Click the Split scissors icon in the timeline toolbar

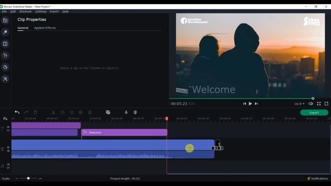point(53,113)
